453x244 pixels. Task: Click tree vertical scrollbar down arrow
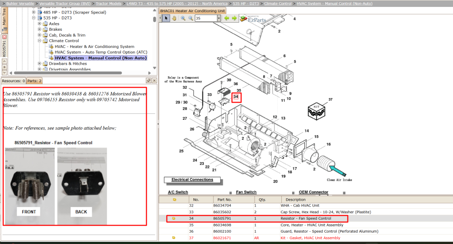pos(154,68)
